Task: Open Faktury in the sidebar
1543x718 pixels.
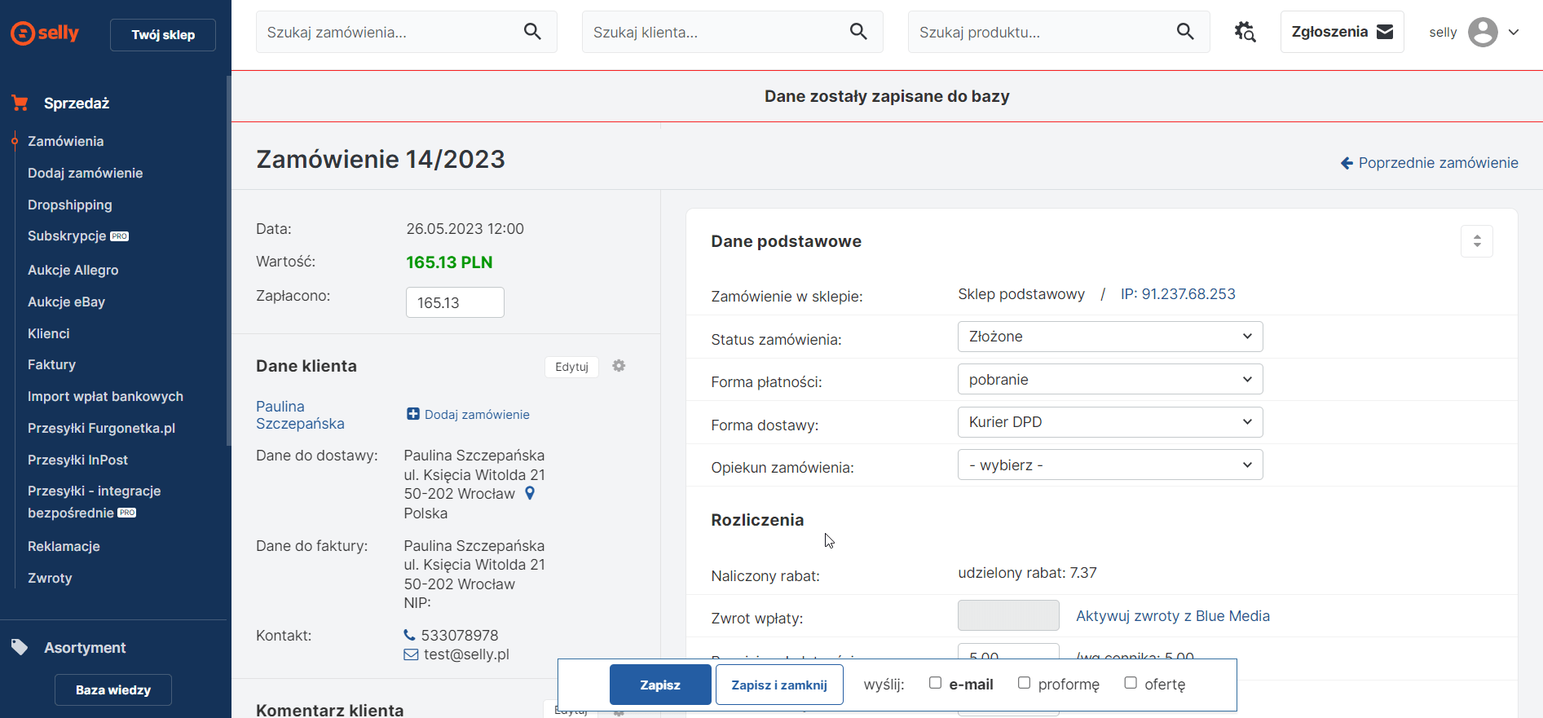Action: 51,364
